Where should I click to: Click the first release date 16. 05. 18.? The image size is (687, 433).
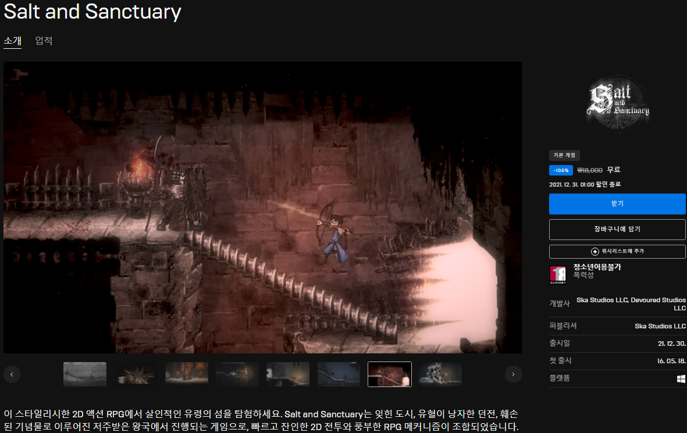click(671, 361)
